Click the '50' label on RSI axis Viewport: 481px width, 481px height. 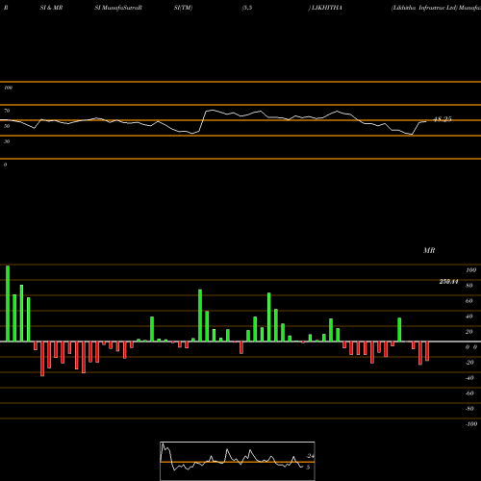coord(7,126)
